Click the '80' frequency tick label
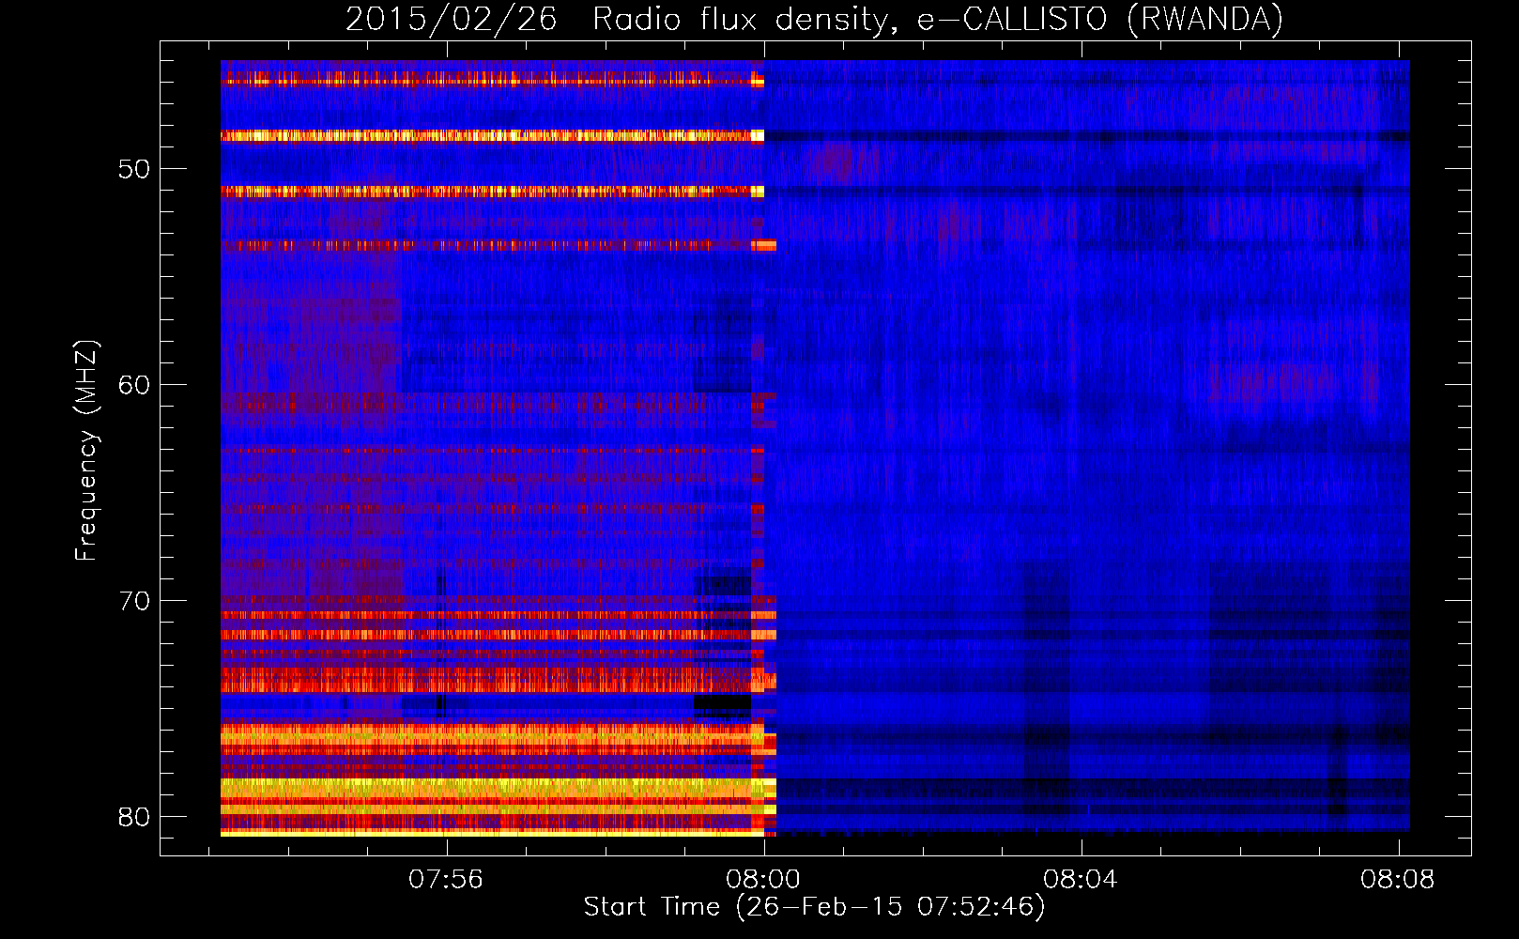The height and width of the screenshot is (939, 1519). pos(134,817)
